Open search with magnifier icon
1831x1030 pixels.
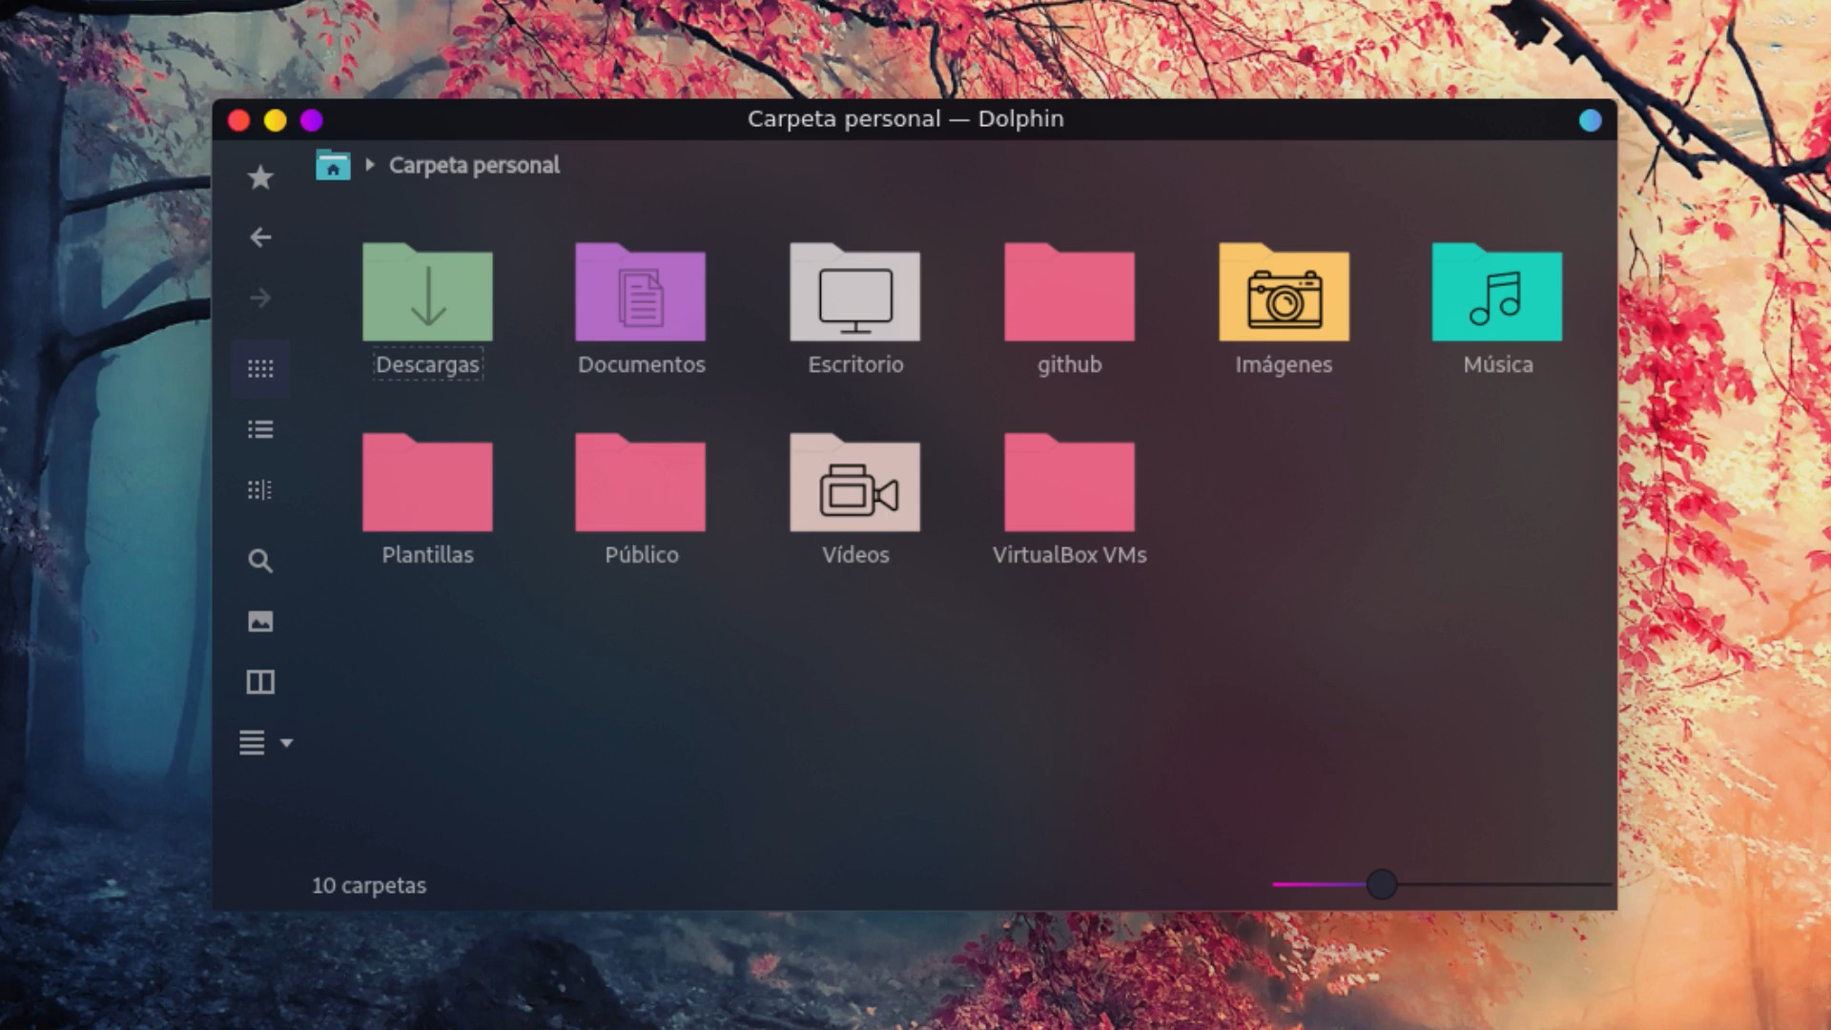click(260, 561)
